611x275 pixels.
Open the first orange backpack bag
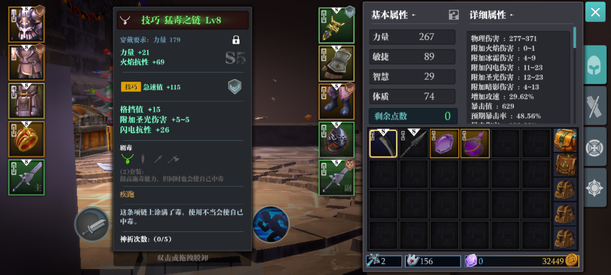[x=565, y=141]
